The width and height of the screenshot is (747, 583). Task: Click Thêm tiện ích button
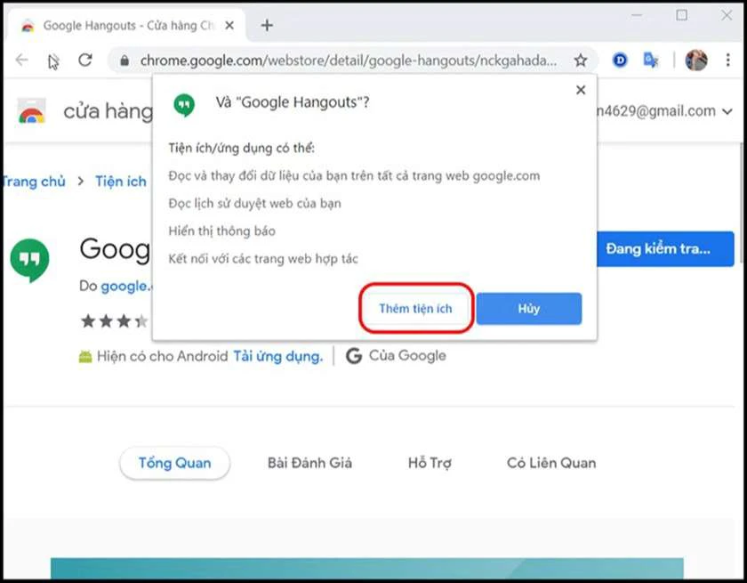pos(415,309)
